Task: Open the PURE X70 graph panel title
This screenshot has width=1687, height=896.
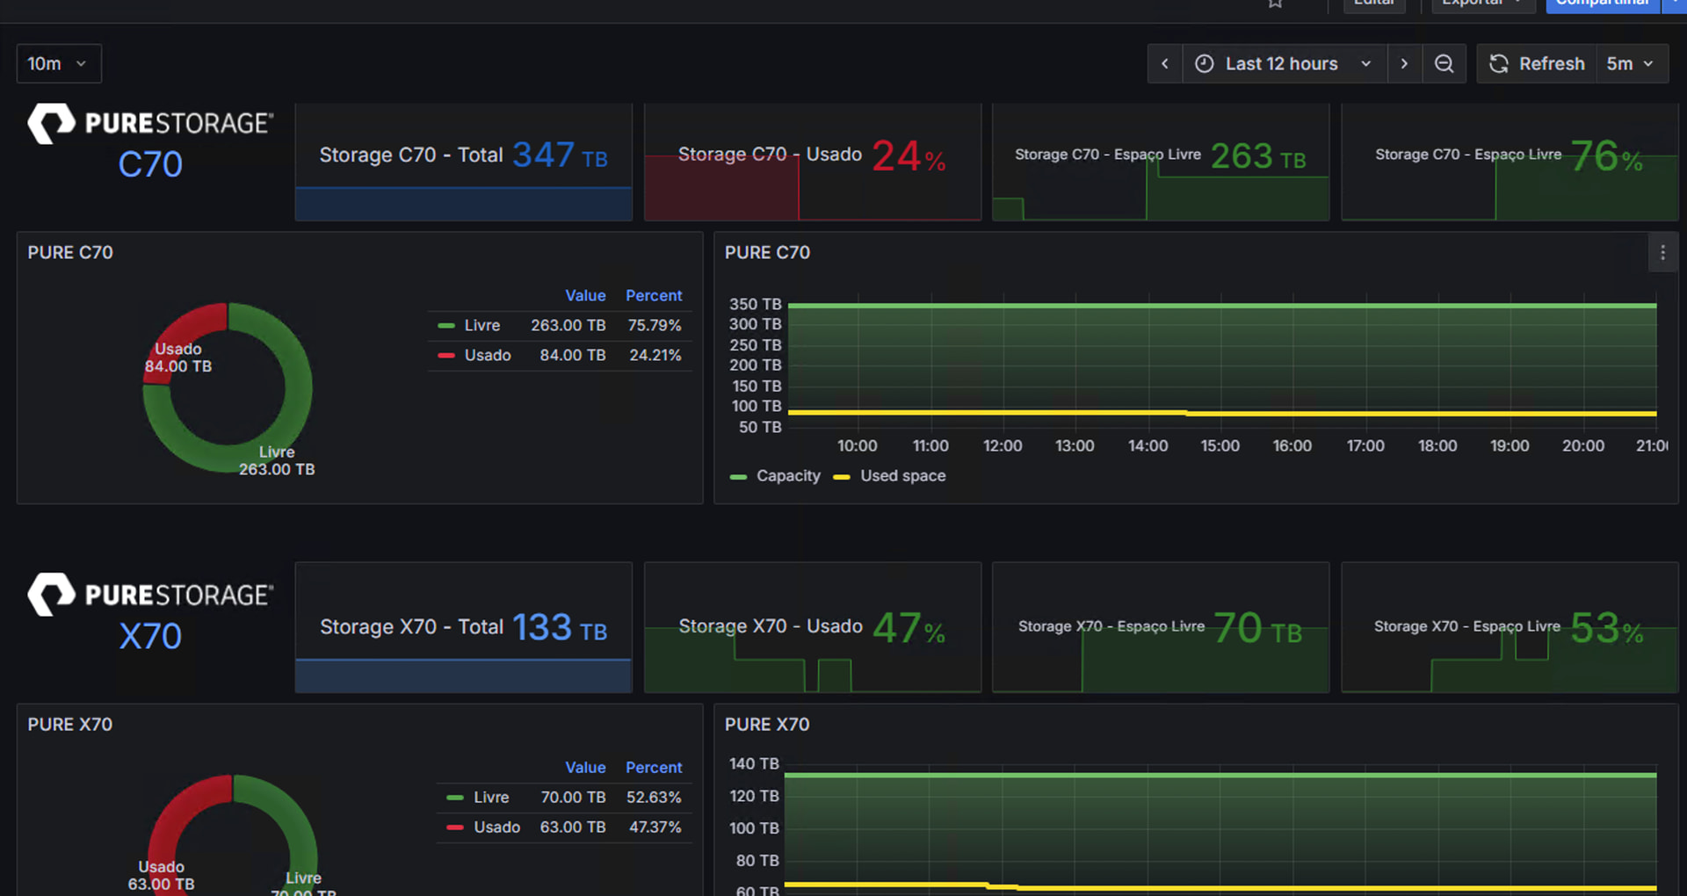Action: (x=767, y=725)
